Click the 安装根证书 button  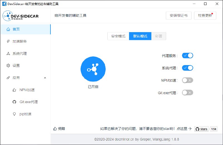point(179,16)
